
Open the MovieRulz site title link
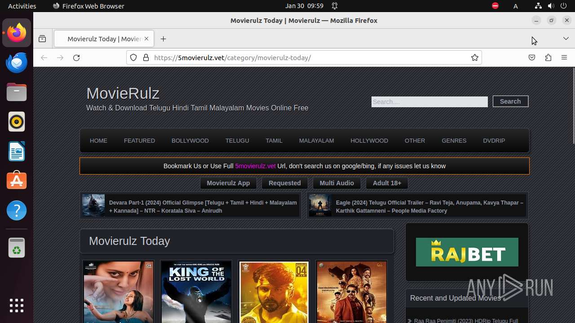point(123,93)
